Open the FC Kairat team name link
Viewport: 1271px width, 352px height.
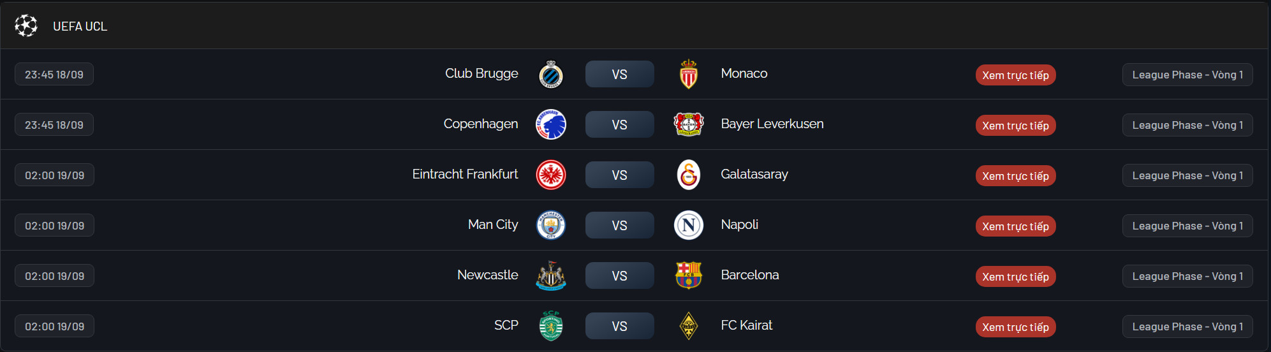pos(746,326)
